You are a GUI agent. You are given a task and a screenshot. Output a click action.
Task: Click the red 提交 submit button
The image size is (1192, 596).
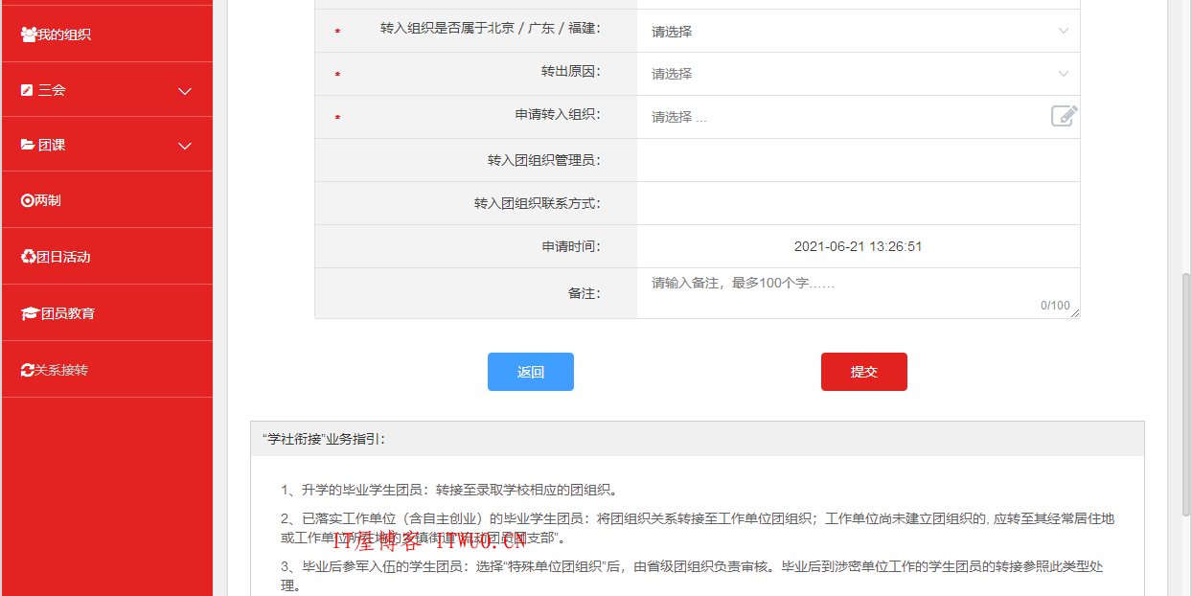pyautogui.click(x=863, y=372)
